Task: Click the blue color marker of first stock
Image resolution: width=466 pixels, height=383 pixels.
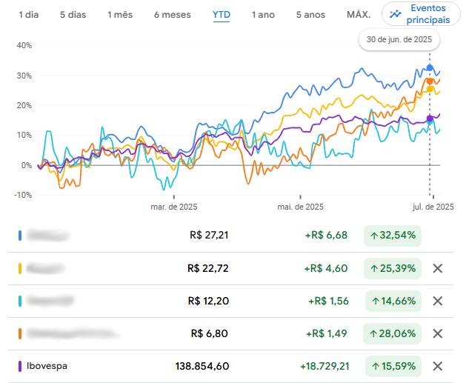Action: pyautogui.click(x=20, y=236)
